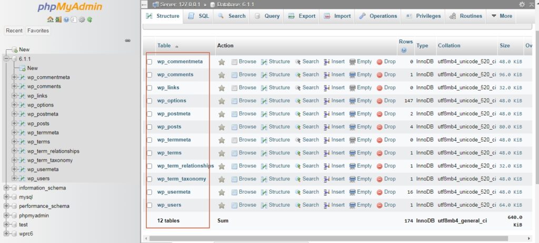Screen dimensions: 539x243
Task: Expand wp_posts node in sidebar tree
Action: [x=14, y=123]
